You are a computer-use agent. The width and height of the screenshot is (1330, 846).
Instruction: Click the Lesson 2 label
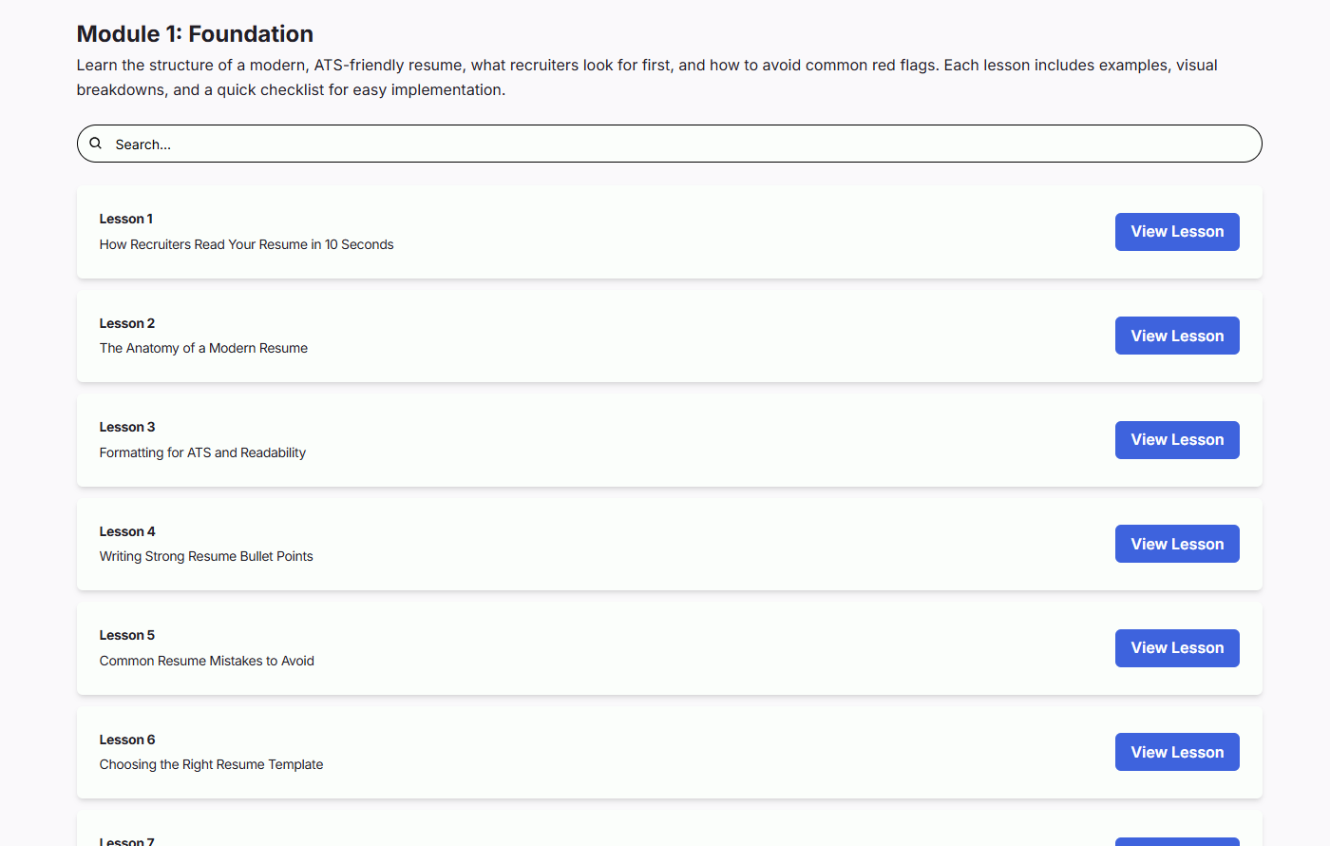[x=126, y=323]
